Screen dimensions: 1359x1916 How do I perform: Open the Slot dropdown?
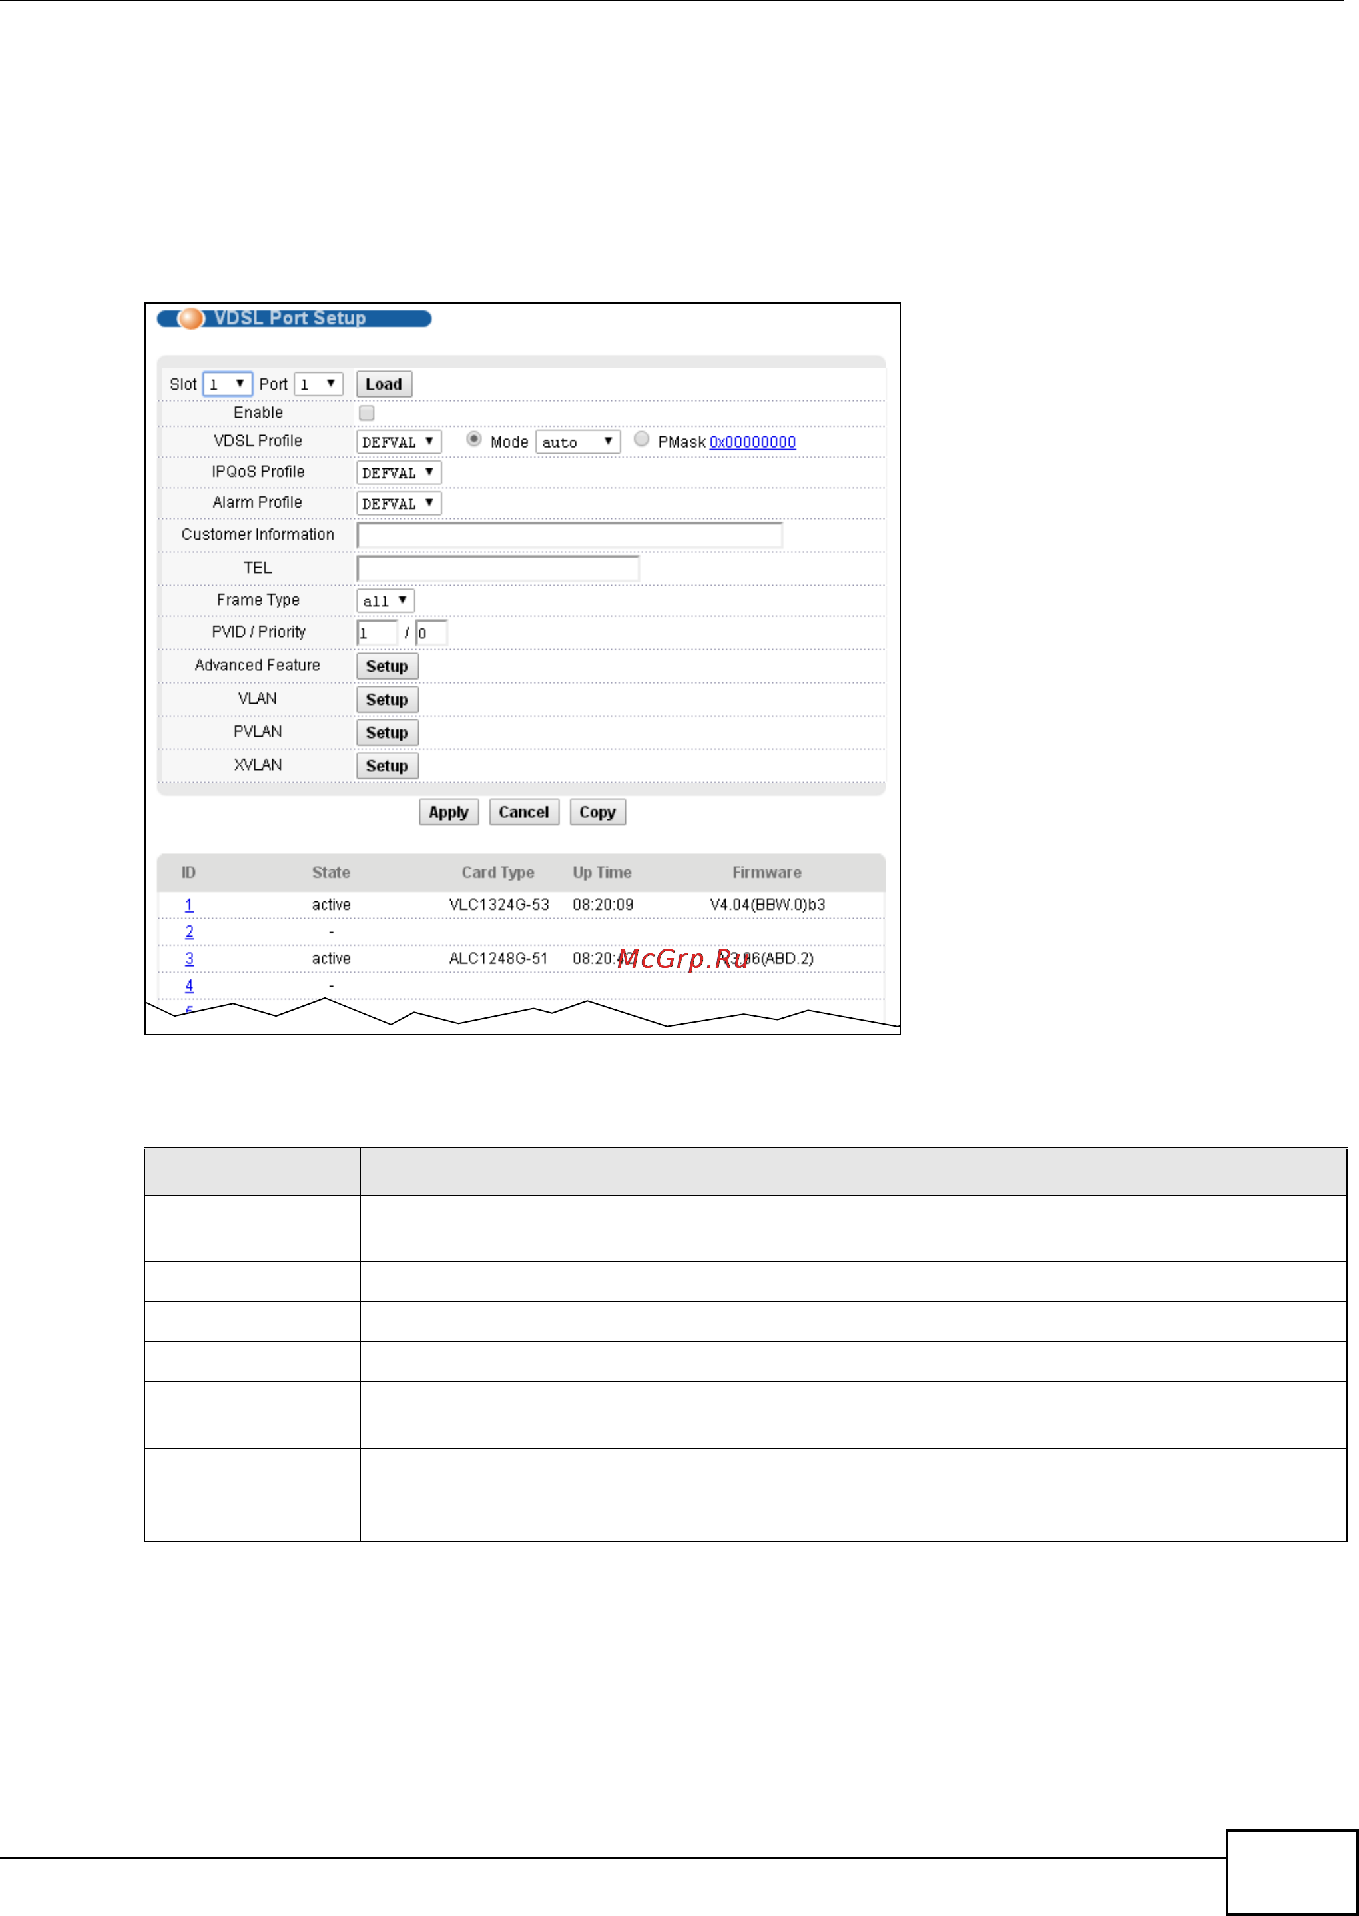(228, 384)
